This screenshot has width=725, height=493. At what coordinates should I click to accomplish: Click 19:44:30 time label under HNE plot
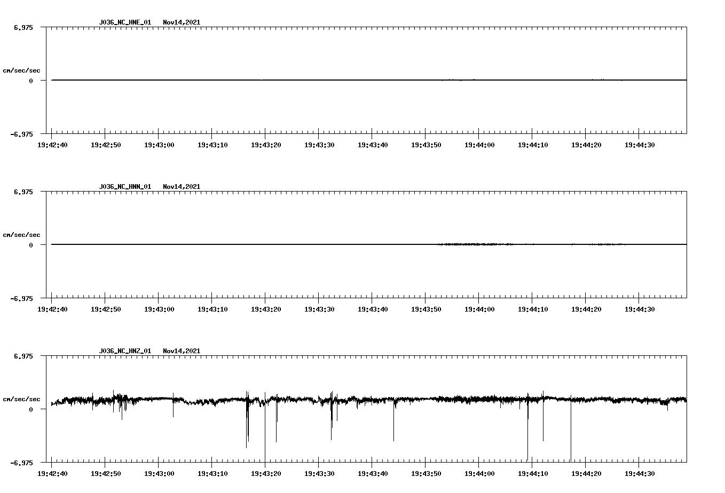click(x=640, y=145)
